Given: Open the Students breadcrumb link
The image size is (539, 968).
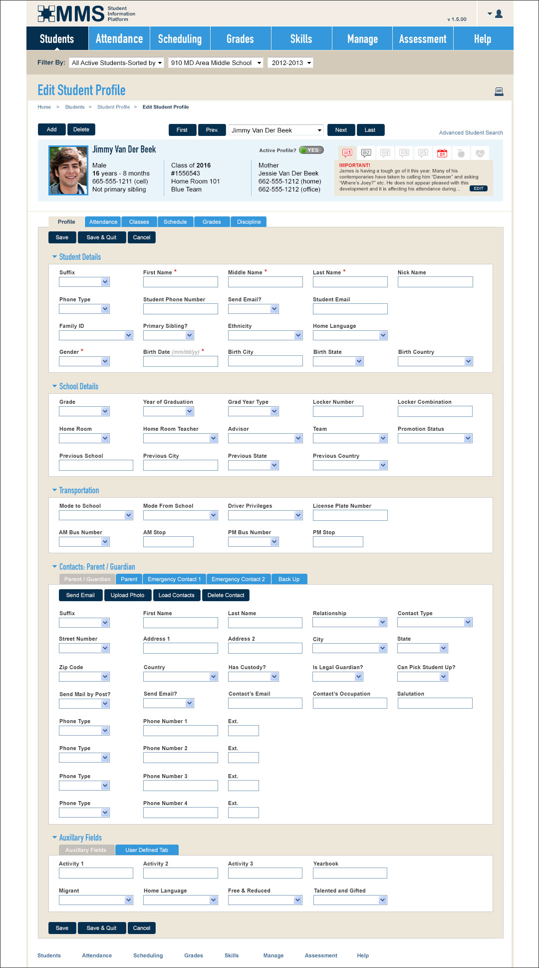Looking at the screenshot, I should tap(75, 107).
